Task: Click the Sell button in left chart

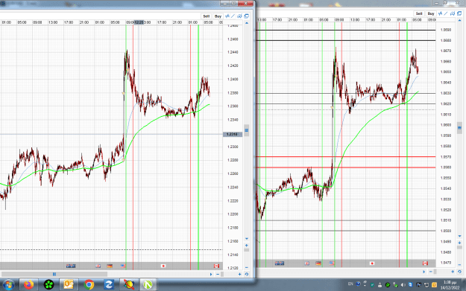Action: coord(207,16)
